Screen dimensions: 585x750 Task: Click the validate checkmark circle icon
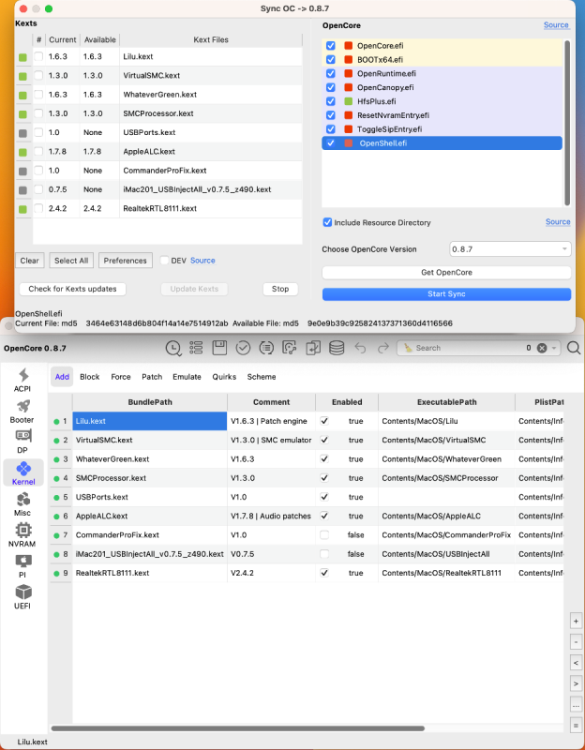[x=243, y=348]
